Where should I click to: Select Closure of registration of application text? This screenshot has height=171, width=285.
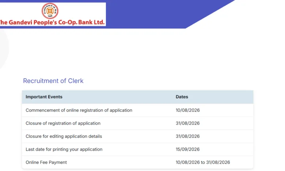[x=63, y=123]
